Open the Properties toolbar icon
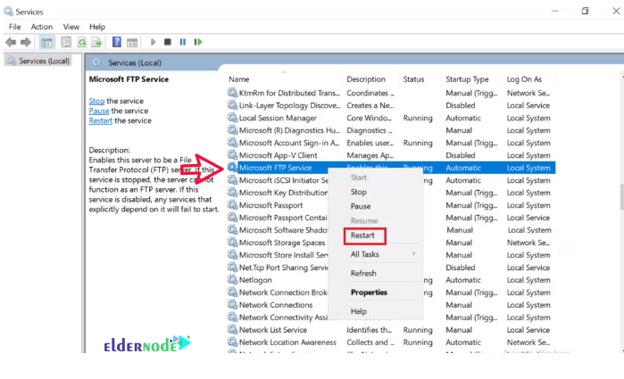The width and height of the screenshot is (624, 379). [66, 42]
